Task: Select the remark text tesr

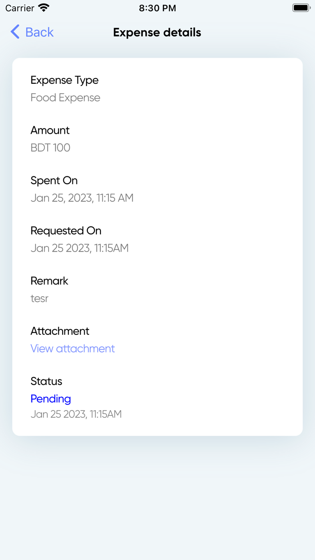Action: click(x=40, y=298)
